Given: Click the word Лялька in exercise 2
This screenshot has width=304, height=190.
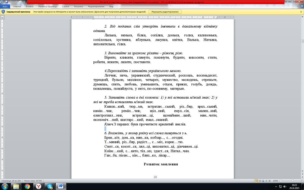Looking at the screenshot, I should pos(110,35).
